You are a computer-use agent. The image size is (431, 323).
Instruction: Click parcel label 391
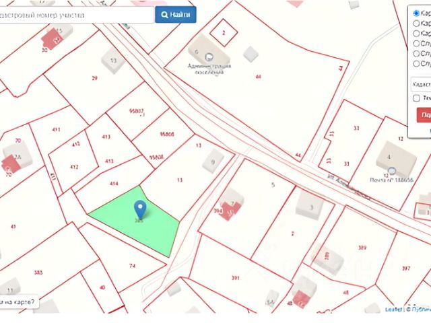click(x=236, y=278)
